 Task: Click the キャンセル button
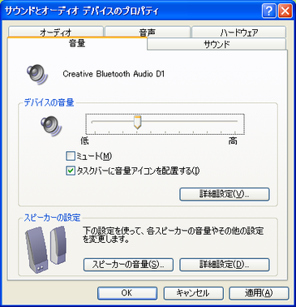[x=193, y=293]
